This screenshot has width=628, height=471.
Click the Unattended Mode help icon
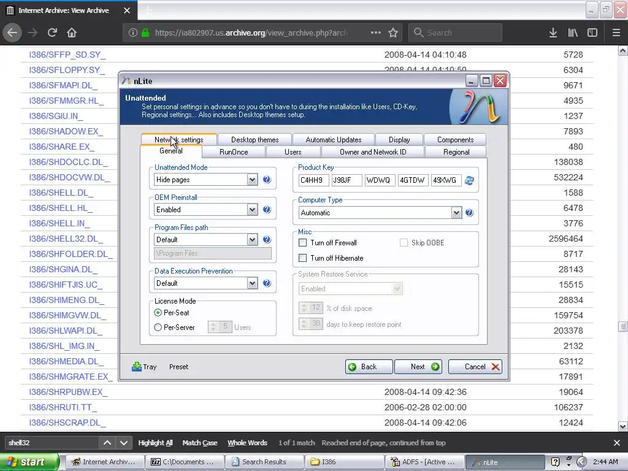267,180
